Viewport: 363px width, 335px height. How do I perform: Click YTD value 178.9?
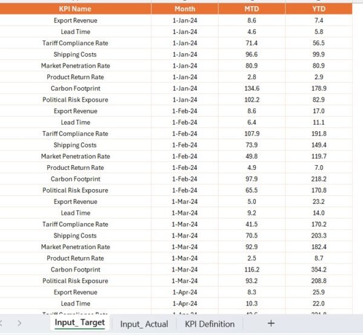tap(319, 88)
